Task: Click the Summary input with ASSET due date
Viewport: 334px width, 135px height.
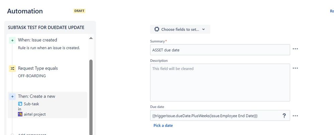Action: coord(220,50)
